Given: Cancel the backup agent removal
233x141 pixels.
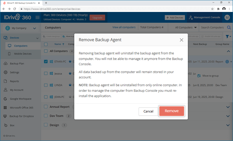Looking at the screenshot, I should 148,111.
